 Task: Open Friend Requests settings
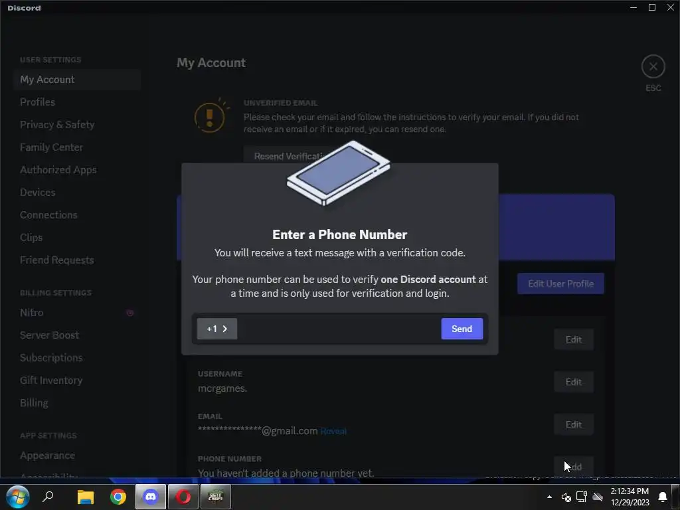(77, 260)
